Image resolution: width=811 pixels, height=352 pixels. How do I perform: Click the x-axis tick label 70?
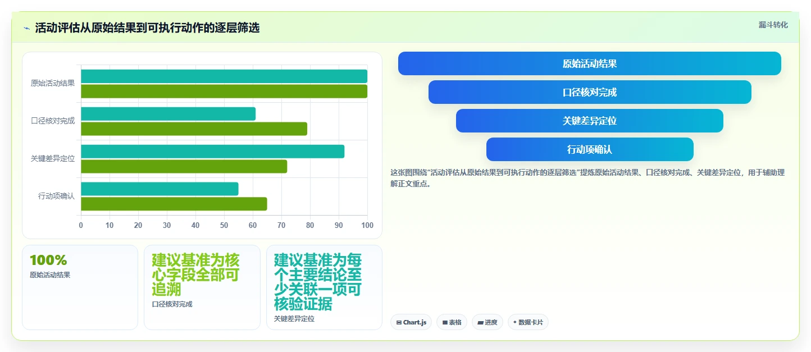click(x=281, y=226)
